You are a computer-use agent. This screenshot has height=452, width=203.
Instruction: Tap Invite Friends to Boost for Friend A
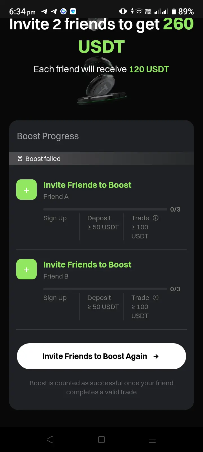[x=87, y=185]
